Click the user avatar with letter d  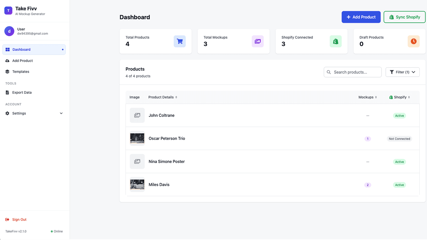[9, 31]
